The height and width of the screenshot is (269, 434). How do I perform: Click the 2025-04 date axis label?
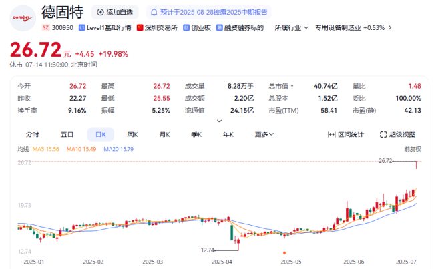coord(222,262)
